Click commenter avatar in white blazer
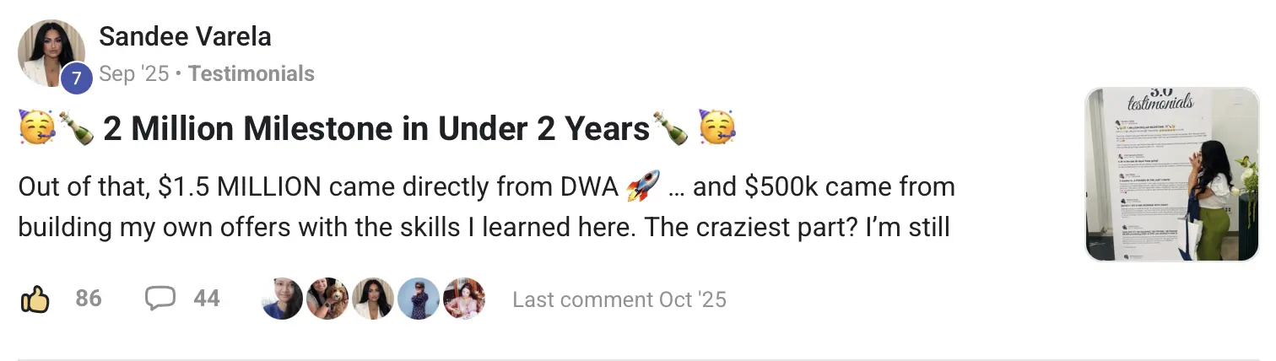1276x361 pixels. point(373,299)
